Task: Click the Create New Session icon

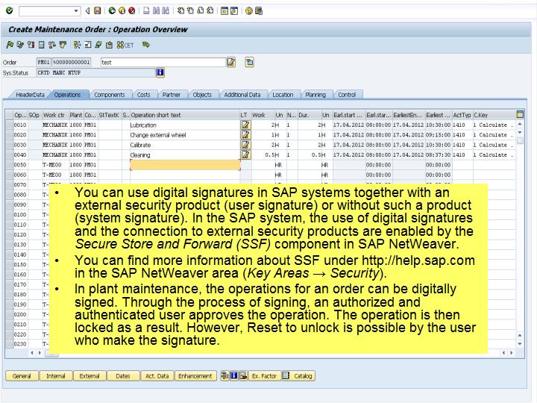Action: coord(224,10)
